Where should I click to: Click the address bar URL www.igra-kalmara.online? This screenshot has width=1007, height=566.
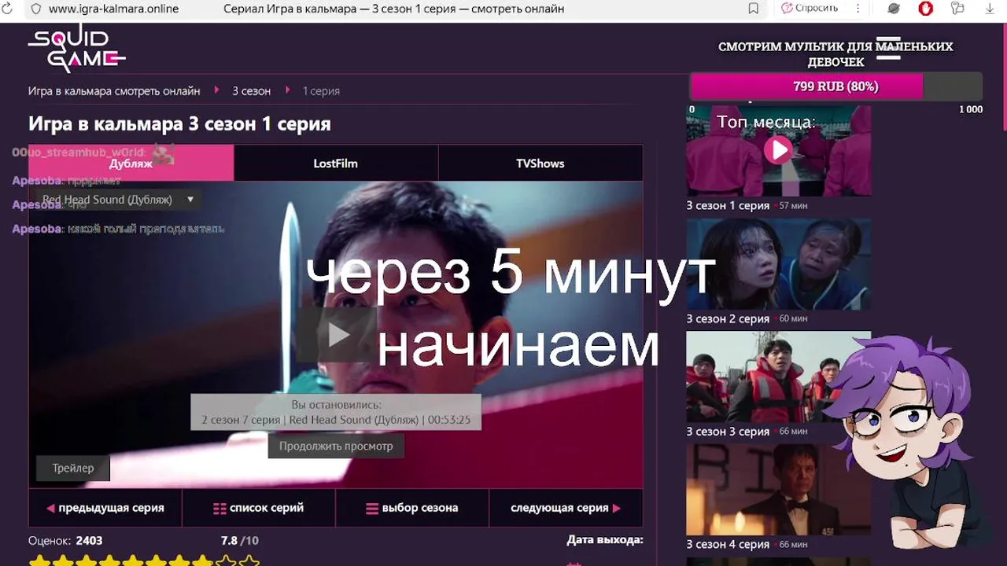pos(113,9)
